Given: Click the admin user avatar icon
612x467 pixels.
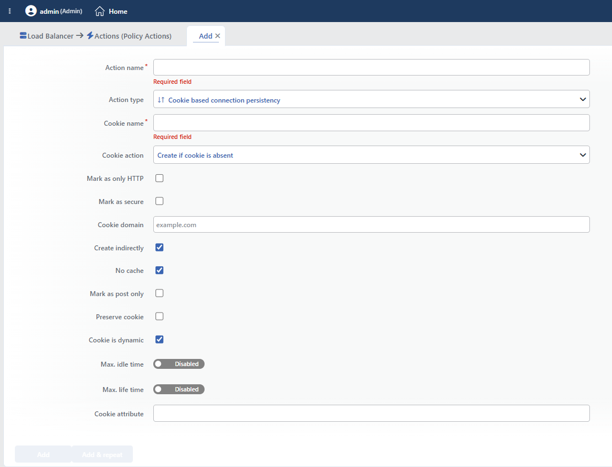Looking at the screenshot, I should [31, 11].
